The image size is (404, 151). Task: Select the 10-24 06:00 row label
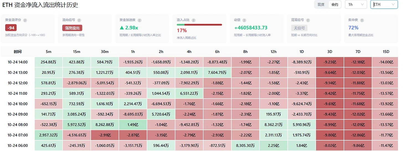coord(18,145)
